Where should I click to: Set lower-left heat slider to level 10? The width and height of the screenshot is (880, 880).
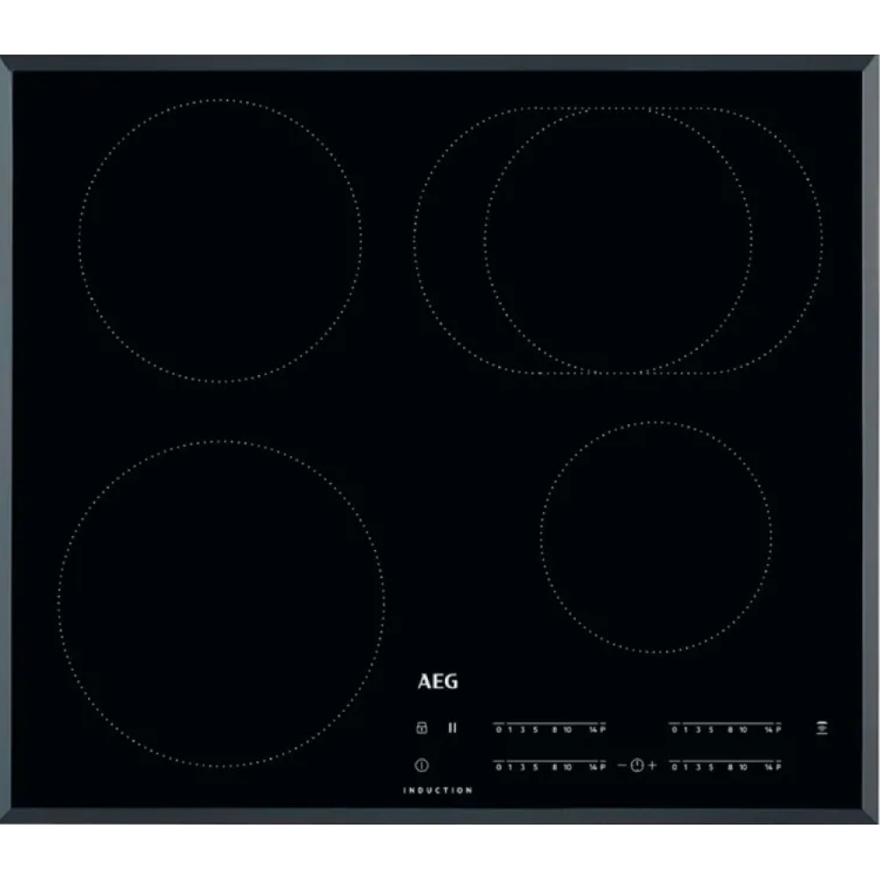coord(568,767)
